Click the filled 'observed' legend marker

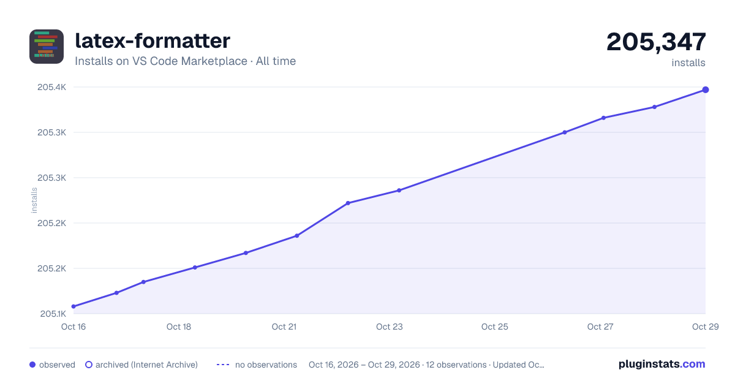pos(32,365)
